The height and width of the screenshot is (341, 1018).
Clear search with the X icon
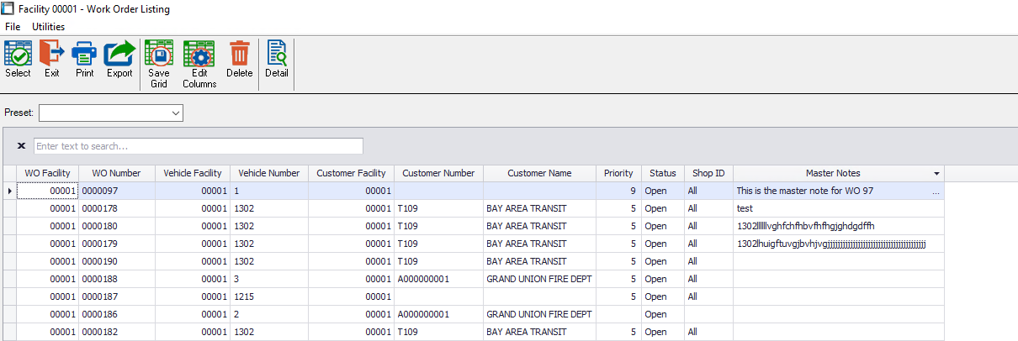pos(21,145)
